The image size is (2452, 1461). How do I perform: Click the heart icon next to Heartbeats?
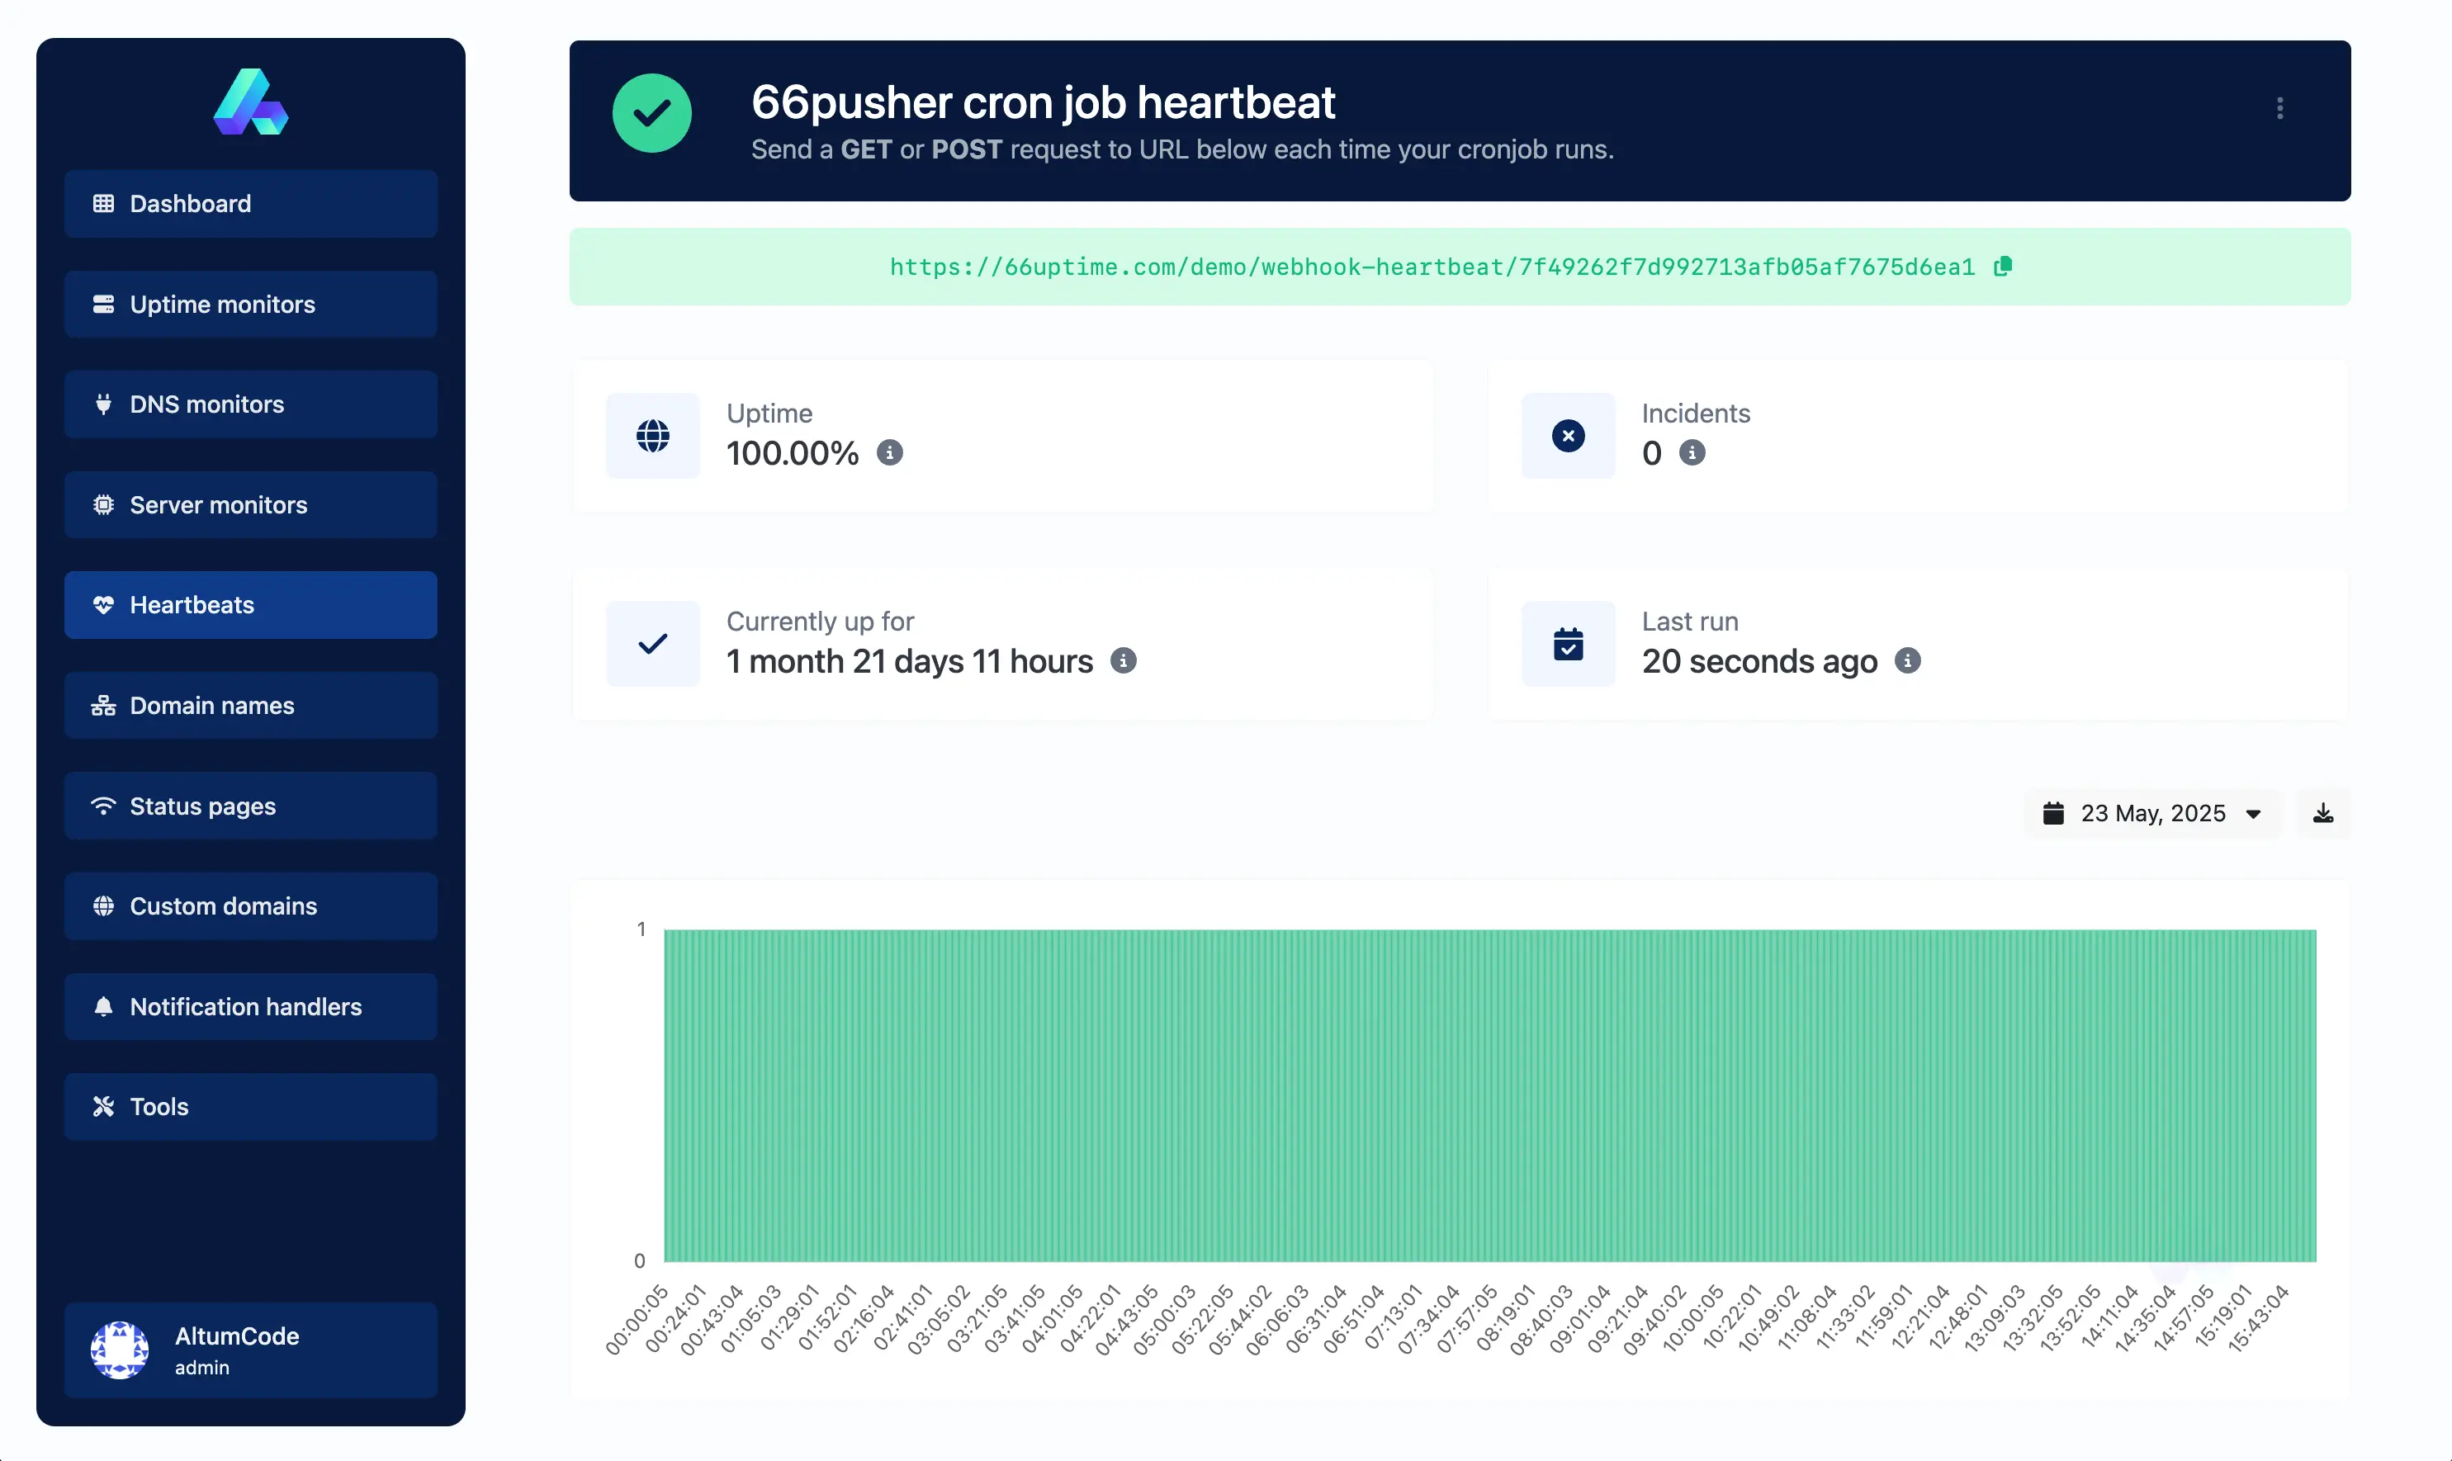pyautogui.click(x=104, y=604)
